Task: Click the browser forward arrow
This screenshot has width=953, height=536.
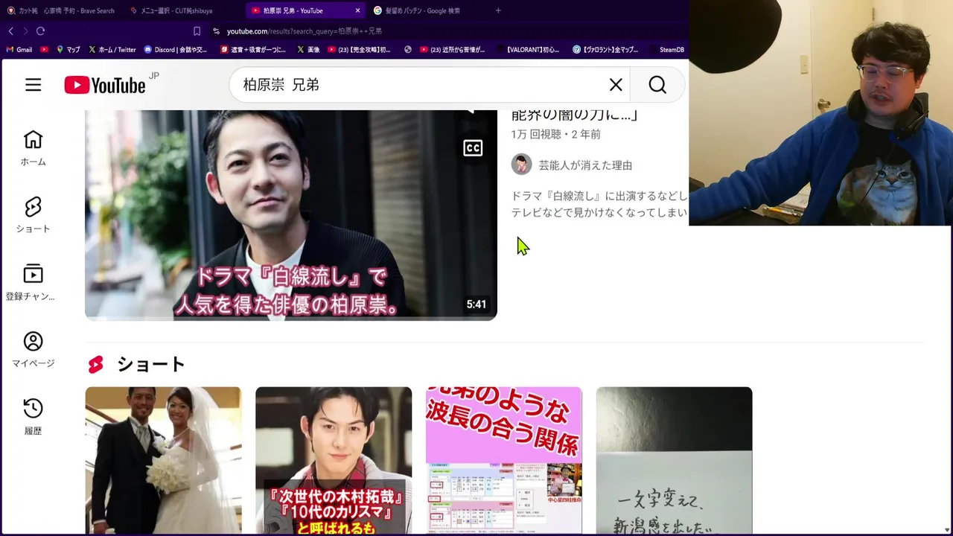Action: click(x=25, y=31)
